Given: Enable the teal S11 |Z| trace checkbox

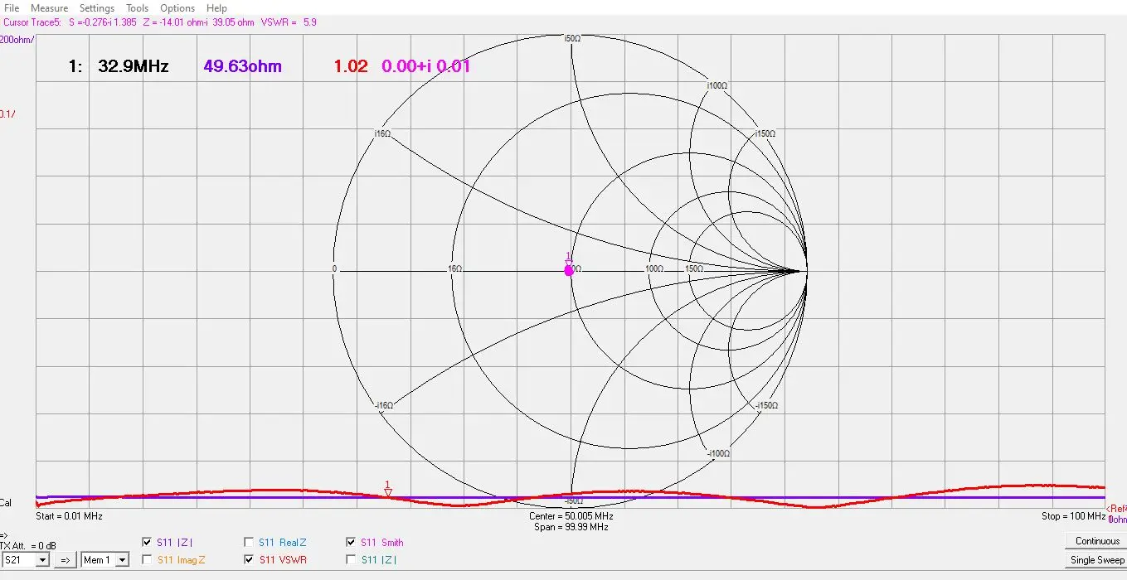Looking at the screenshot, I should point(352,560).
